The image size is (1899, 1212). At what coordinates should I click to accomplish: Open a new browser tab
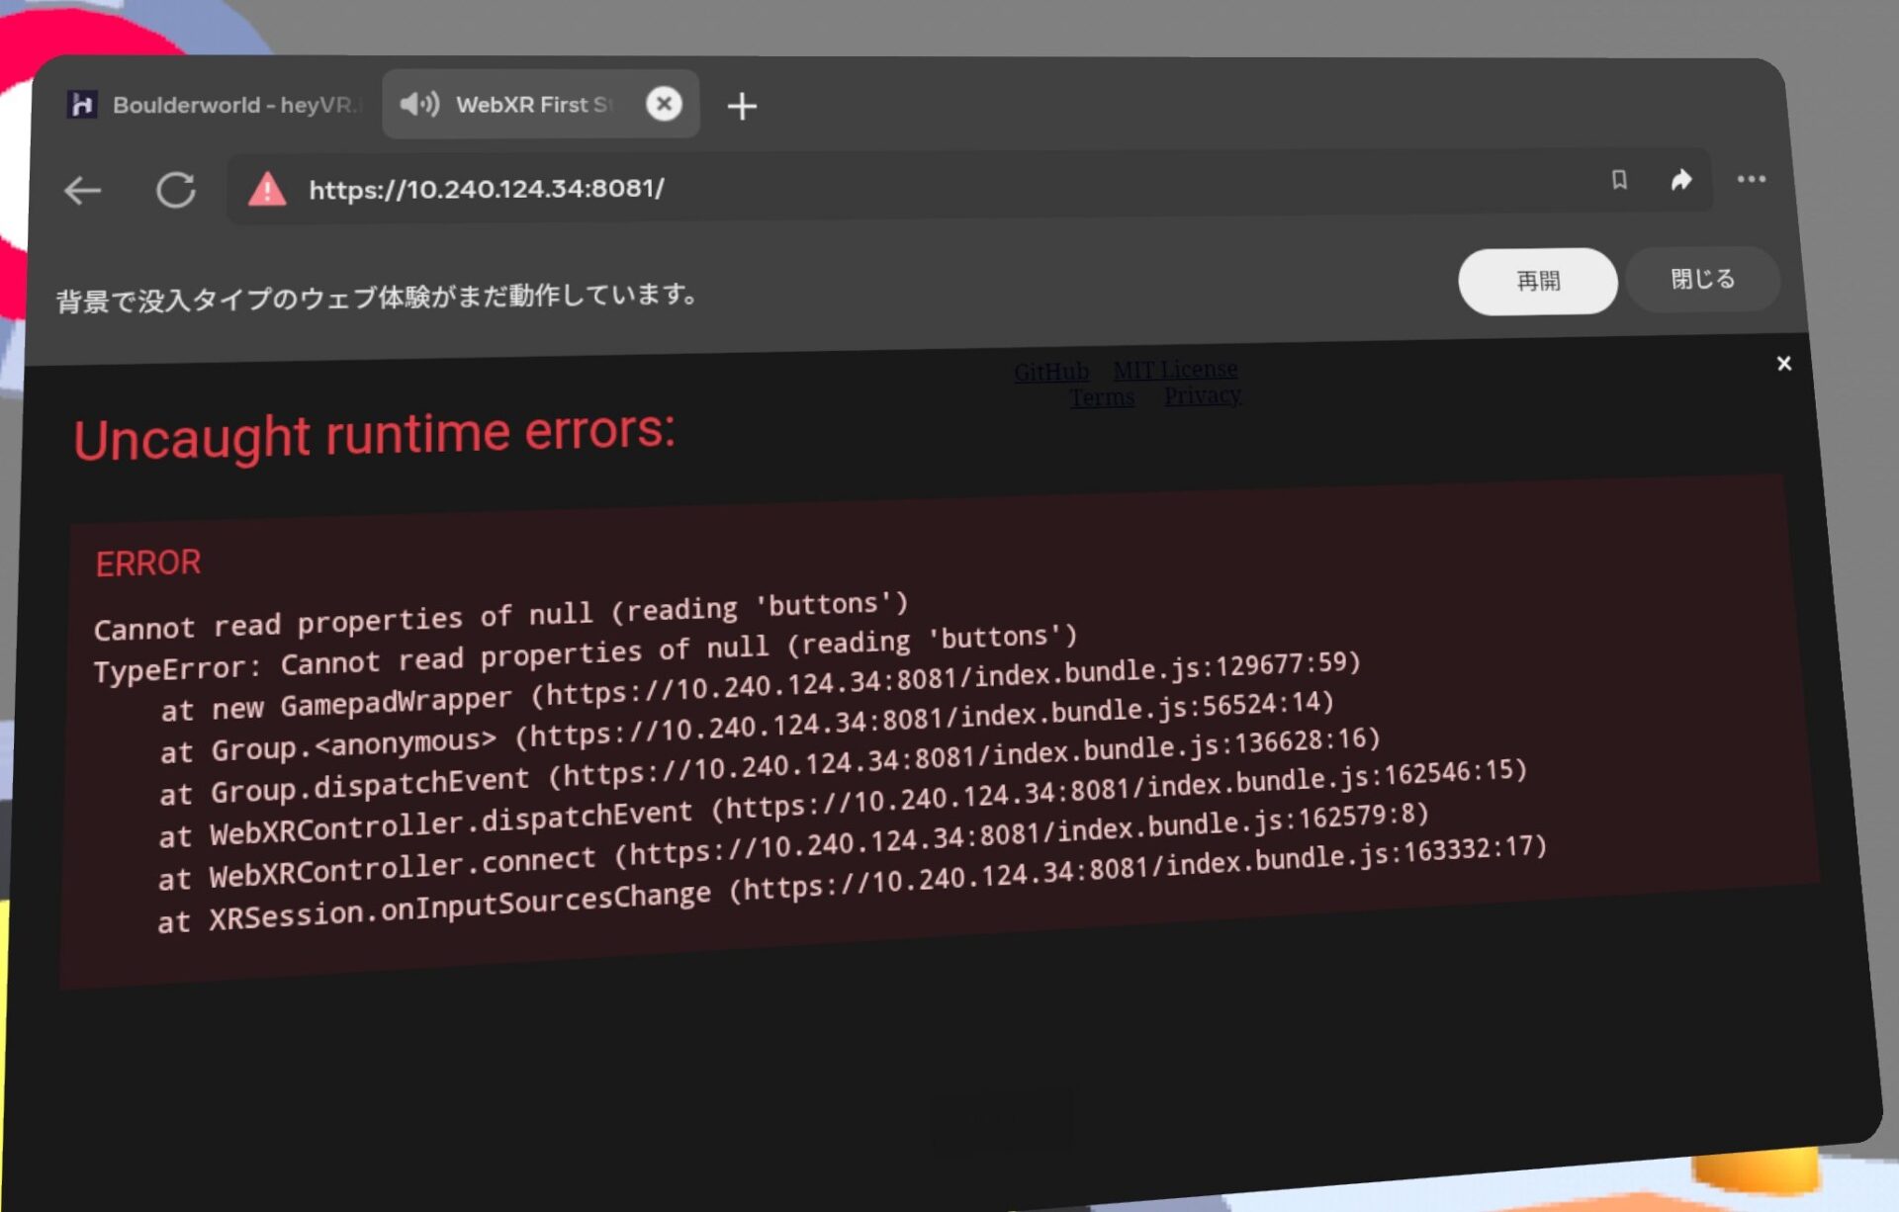pyautogui.click(x=742, y=105)
